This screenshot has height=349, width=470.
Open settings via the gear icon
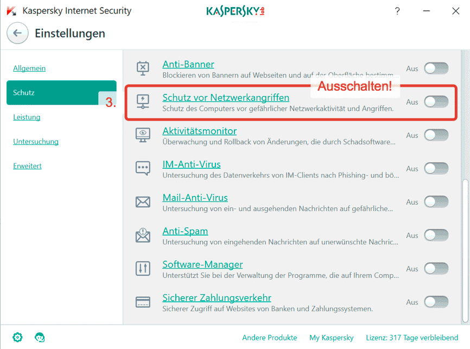[x=17, y=337]
